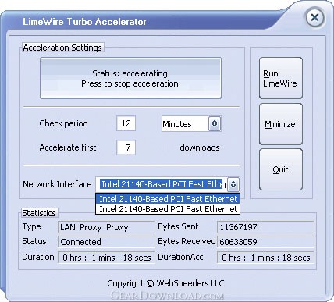334x302 pixels.
Task: Open the Minutes unit dropdown
Action: (x=191, y=124)
